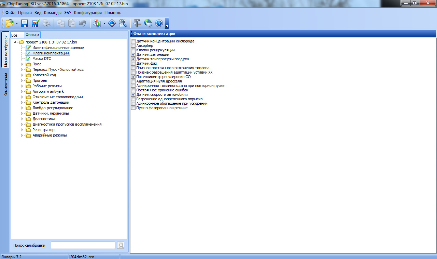Open the Помощь menu
Viewport: 437px width, 259px height.
(113, 13)
